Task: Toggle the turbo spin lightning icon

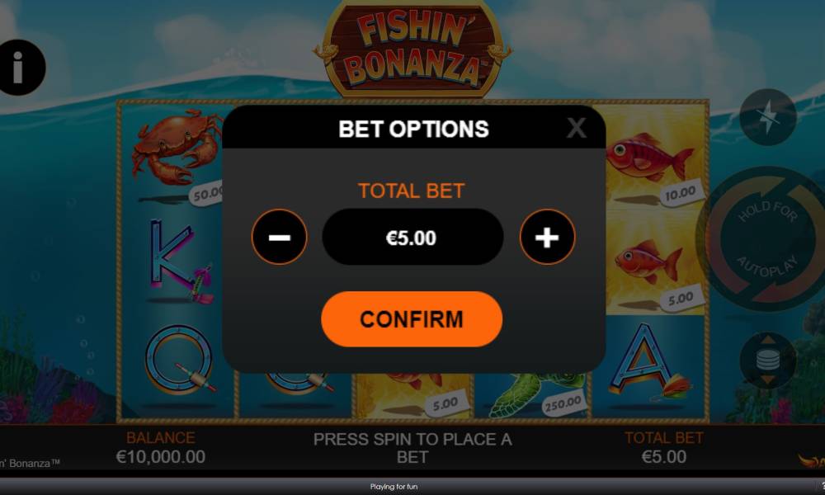Action: (x=767, y=117)
